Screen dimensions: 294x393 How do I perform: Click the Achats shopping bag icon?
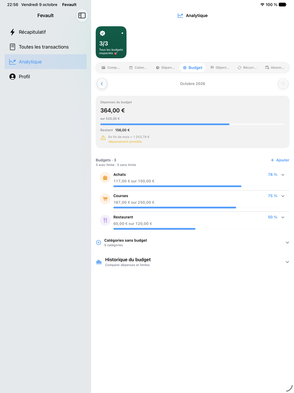[105, 178]
